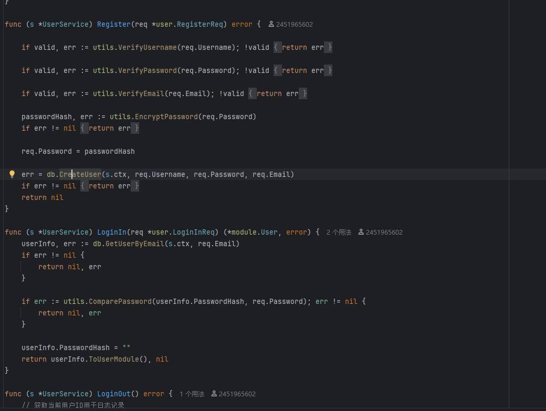The image size is (546, 411).
Task: Click req.Email argument in GetUserByEmail call
Action: [217, 244]
